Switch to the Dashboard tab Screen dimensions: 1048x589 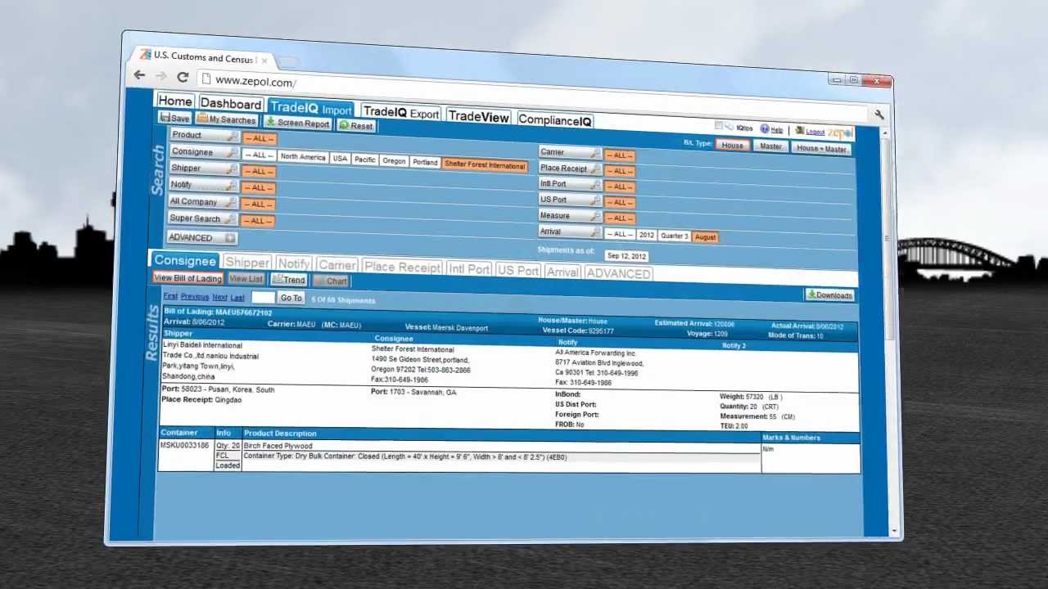click(x=231, y=104)
